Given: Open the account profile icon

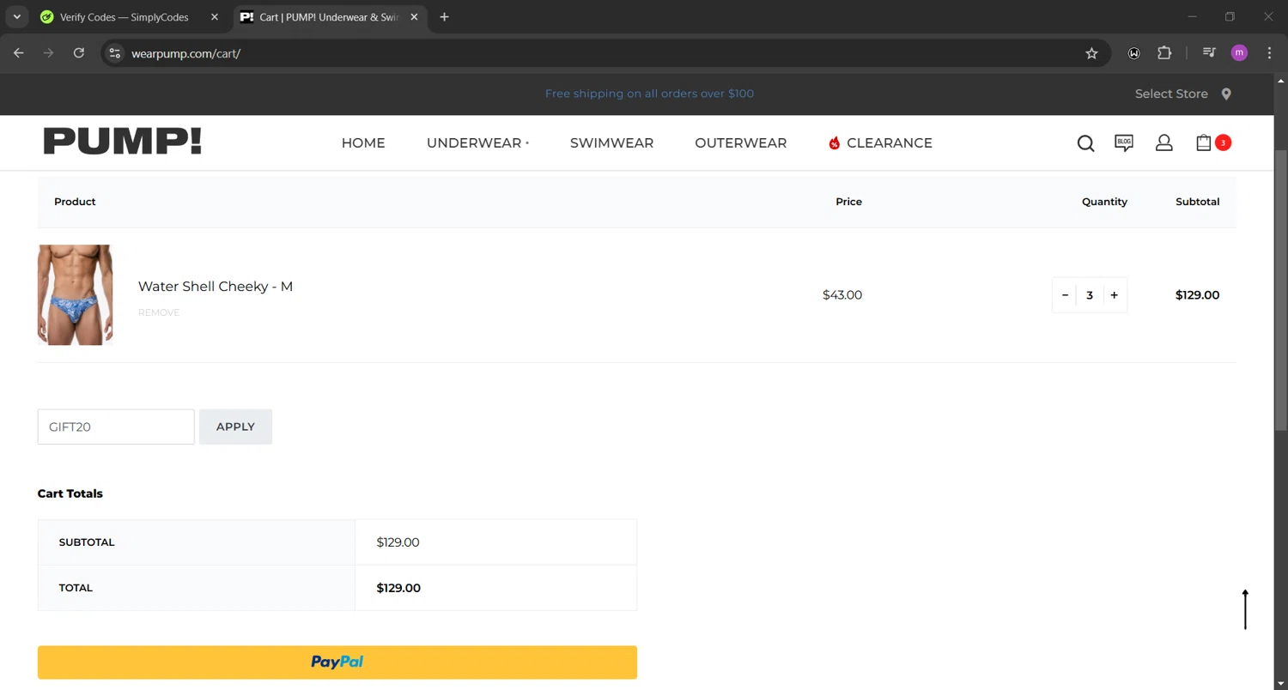Looking at the screenshot, I should (1163, 143).
